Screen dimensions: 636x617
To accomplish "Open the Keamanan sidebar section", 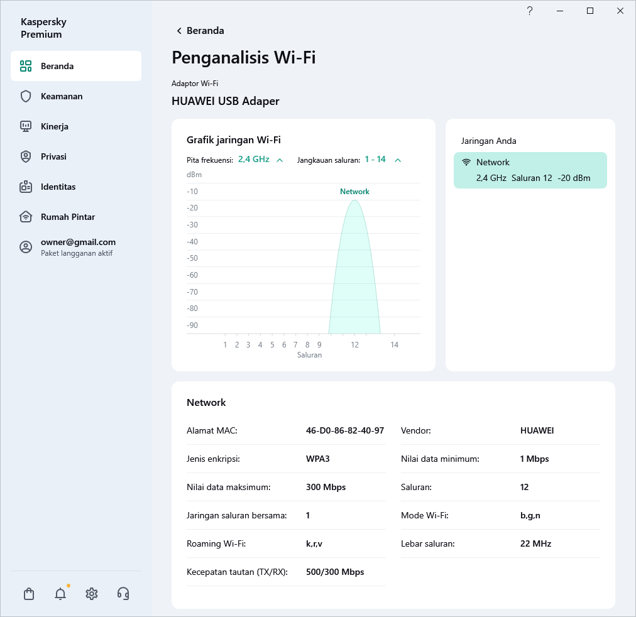I will (62, 96).
